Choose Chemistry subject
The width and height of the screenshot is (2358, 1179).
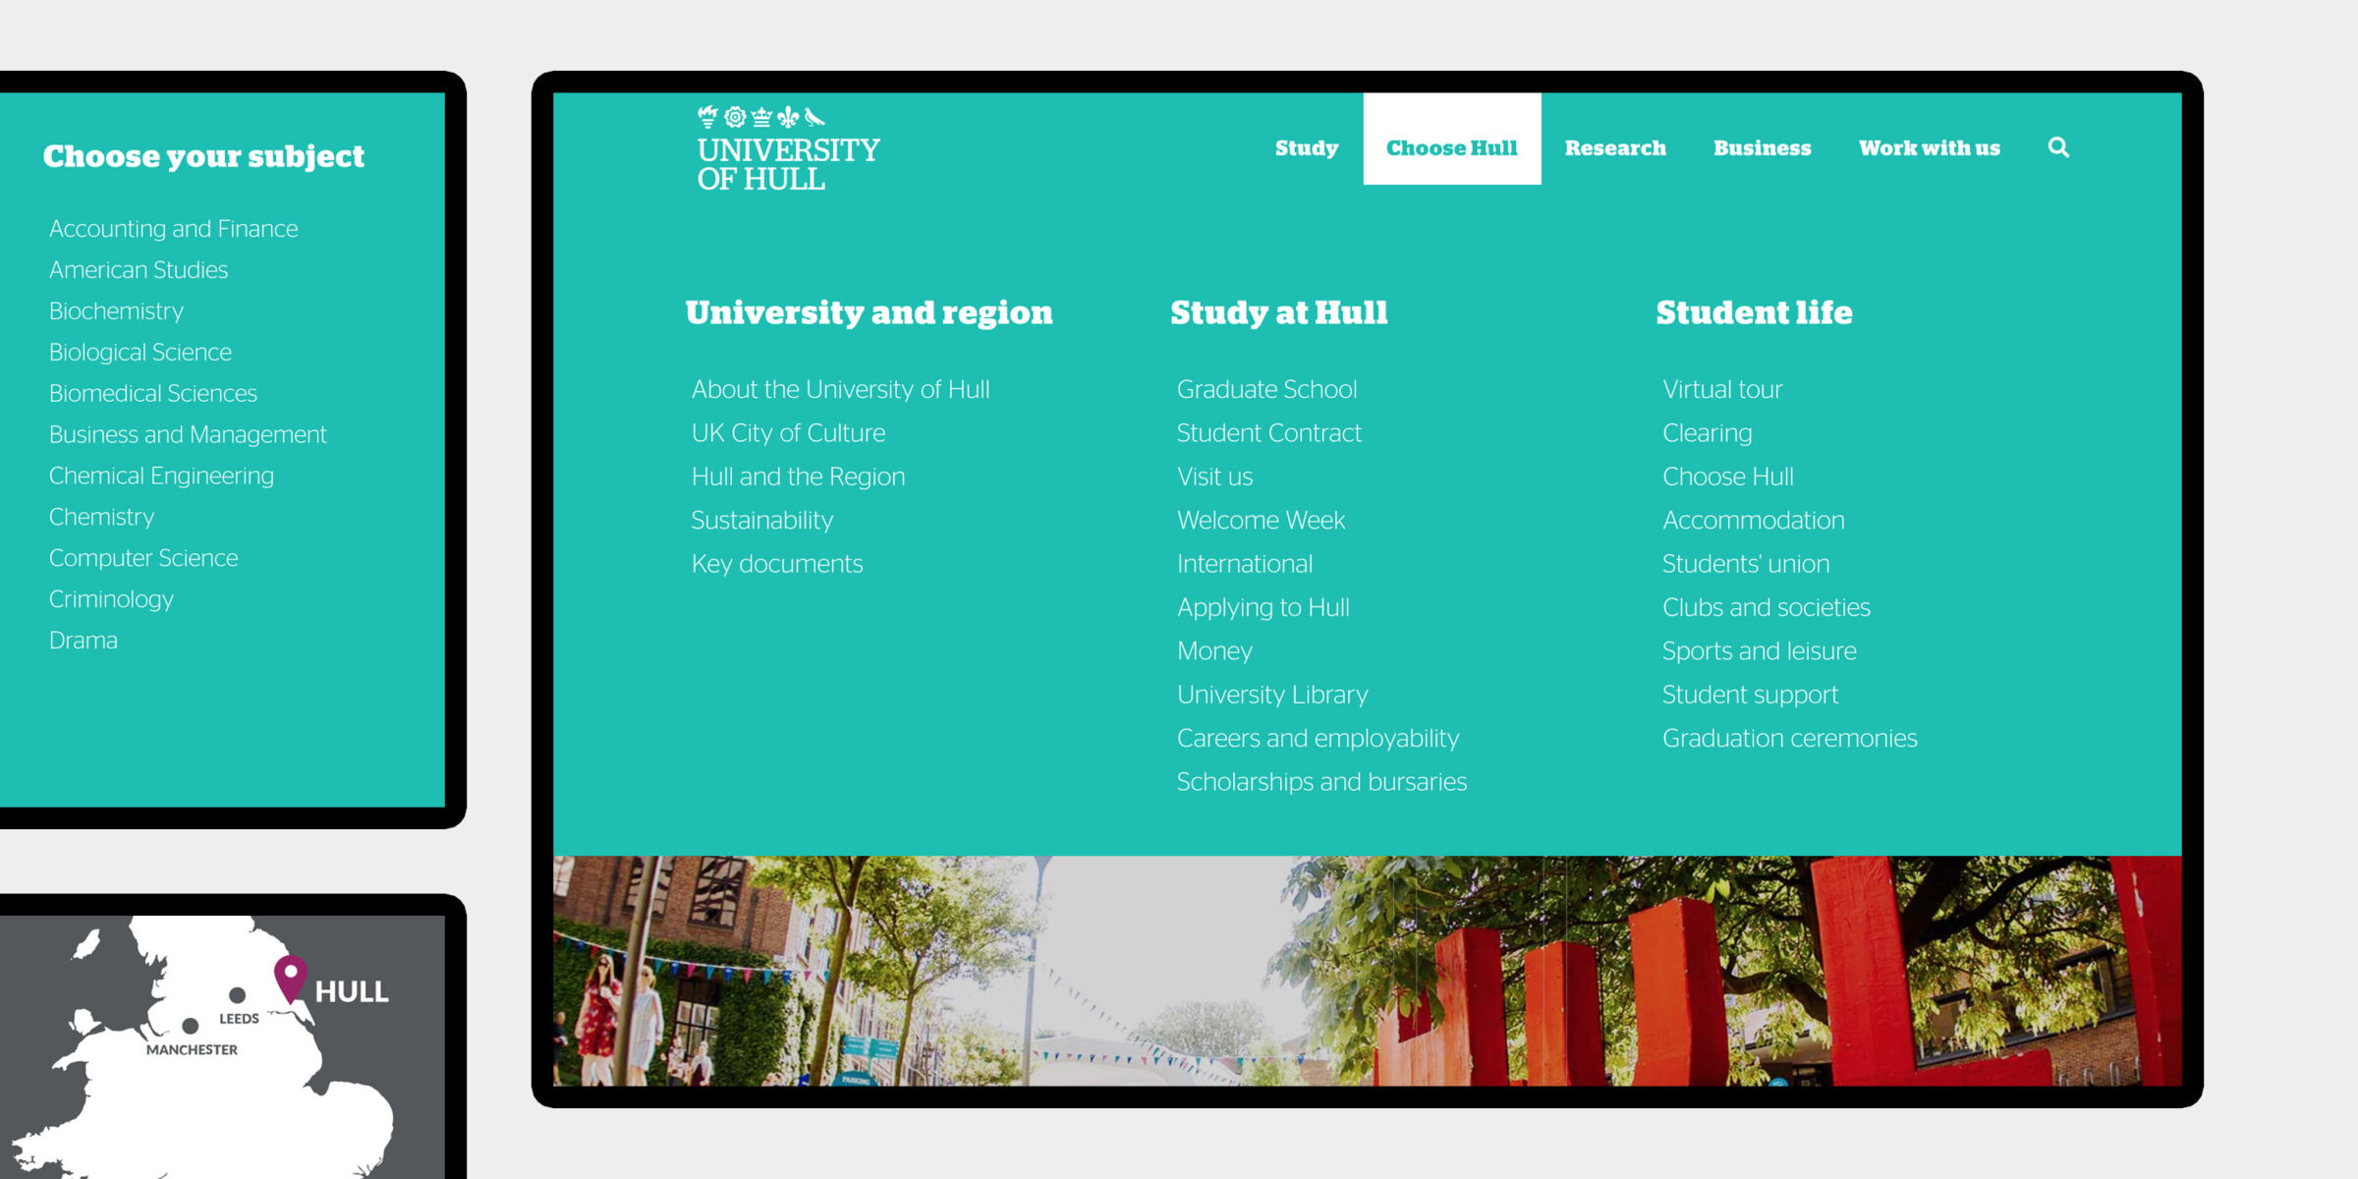(x=101, y=518)
